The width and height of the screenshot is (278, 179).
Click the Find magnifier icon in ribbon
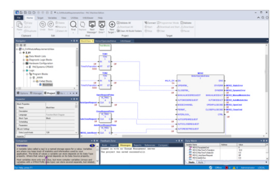[x=73, y=24]
